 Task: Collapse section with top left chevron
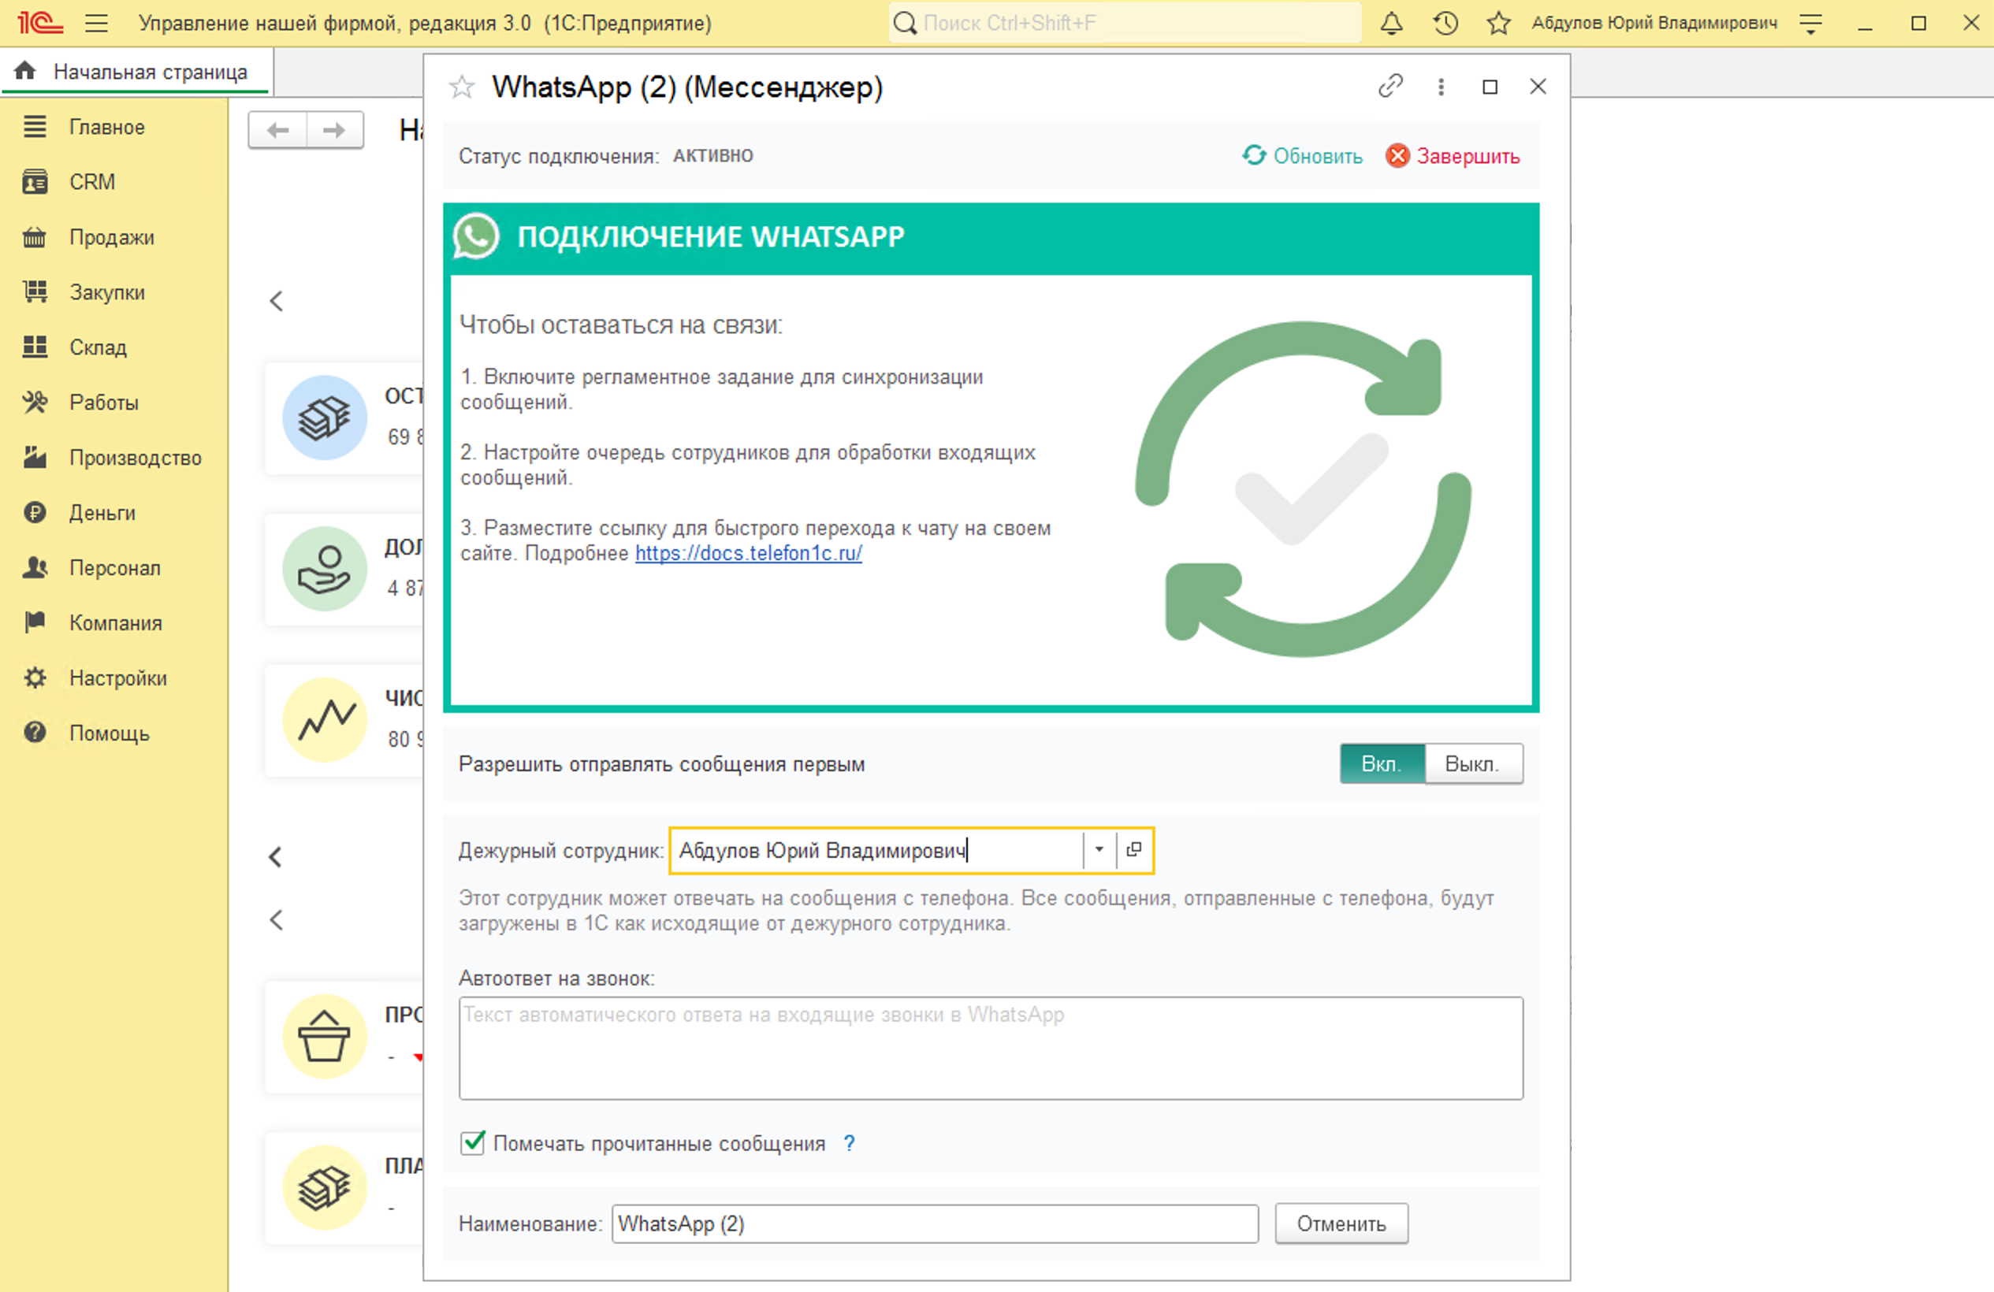(277, 302)
